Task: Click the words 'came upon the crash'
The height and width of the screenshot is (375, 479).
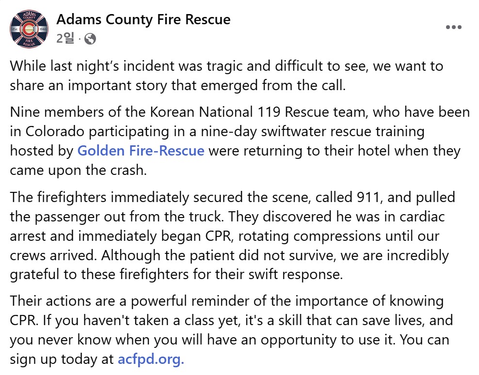Action: click(x=77, y=171)
